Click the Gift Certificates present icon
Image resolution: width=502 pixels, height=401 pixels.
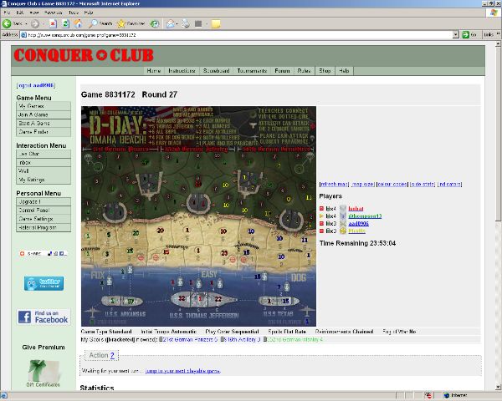point(41,368)
